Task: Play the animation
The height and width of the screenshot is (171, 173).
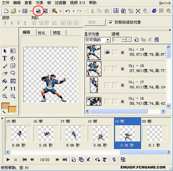Action: (8, 160)
